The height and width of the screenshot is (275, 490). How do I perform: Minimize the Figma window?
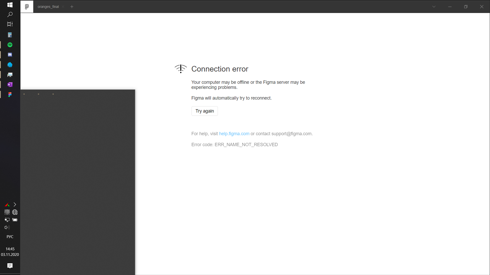450,7
